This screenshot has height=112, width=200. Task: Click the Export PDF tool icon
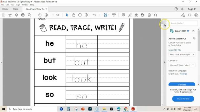(x=172, y=31)
